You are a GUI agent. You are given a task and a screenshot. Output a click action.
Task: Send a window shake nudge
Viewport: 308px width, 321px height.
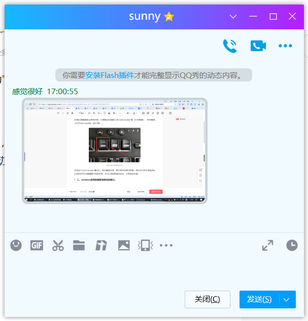coord(146,246)
